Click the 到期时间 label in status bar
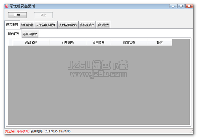 pyautogui.click(x=37, y=131)
